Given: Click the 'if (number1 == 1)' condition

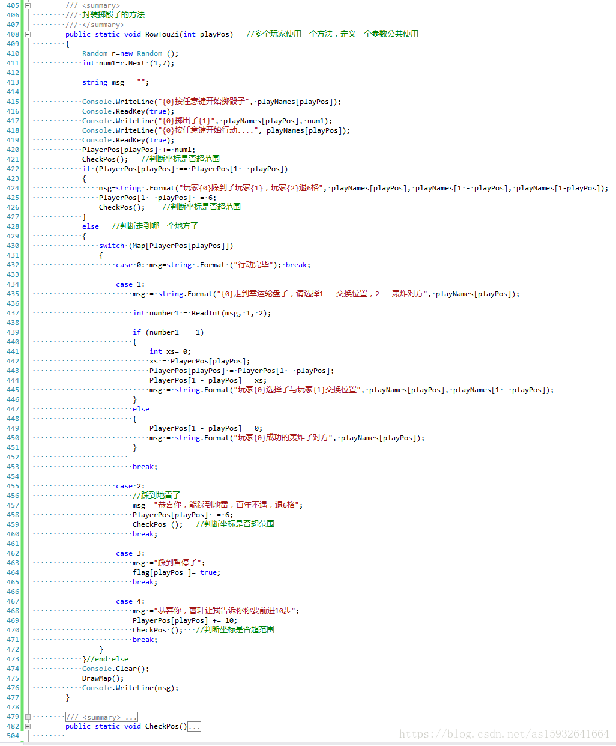Looking at the screenshot, I should point(168,332).
